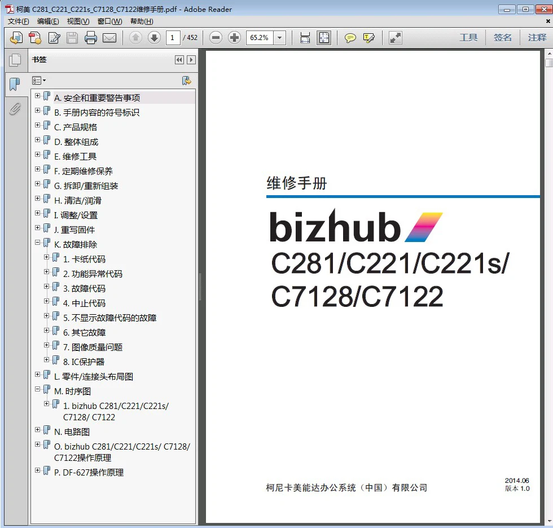The width and height of the screenshot is (553, 528).
Task: Close the document with small X
Action: point(548,21)
